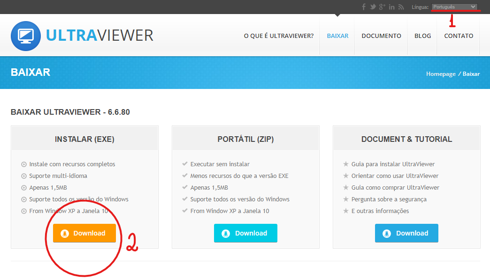490x280 pixels.
Task: Open the LinkedIn icon
Action: [x=391, y=7]
